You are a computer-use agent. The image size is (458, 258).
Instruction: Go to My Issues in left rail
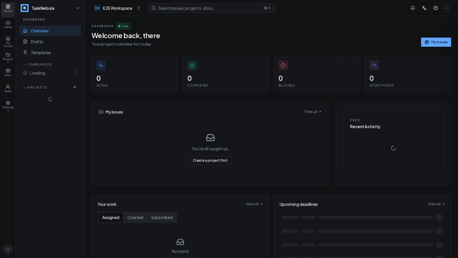pos(8,42)
